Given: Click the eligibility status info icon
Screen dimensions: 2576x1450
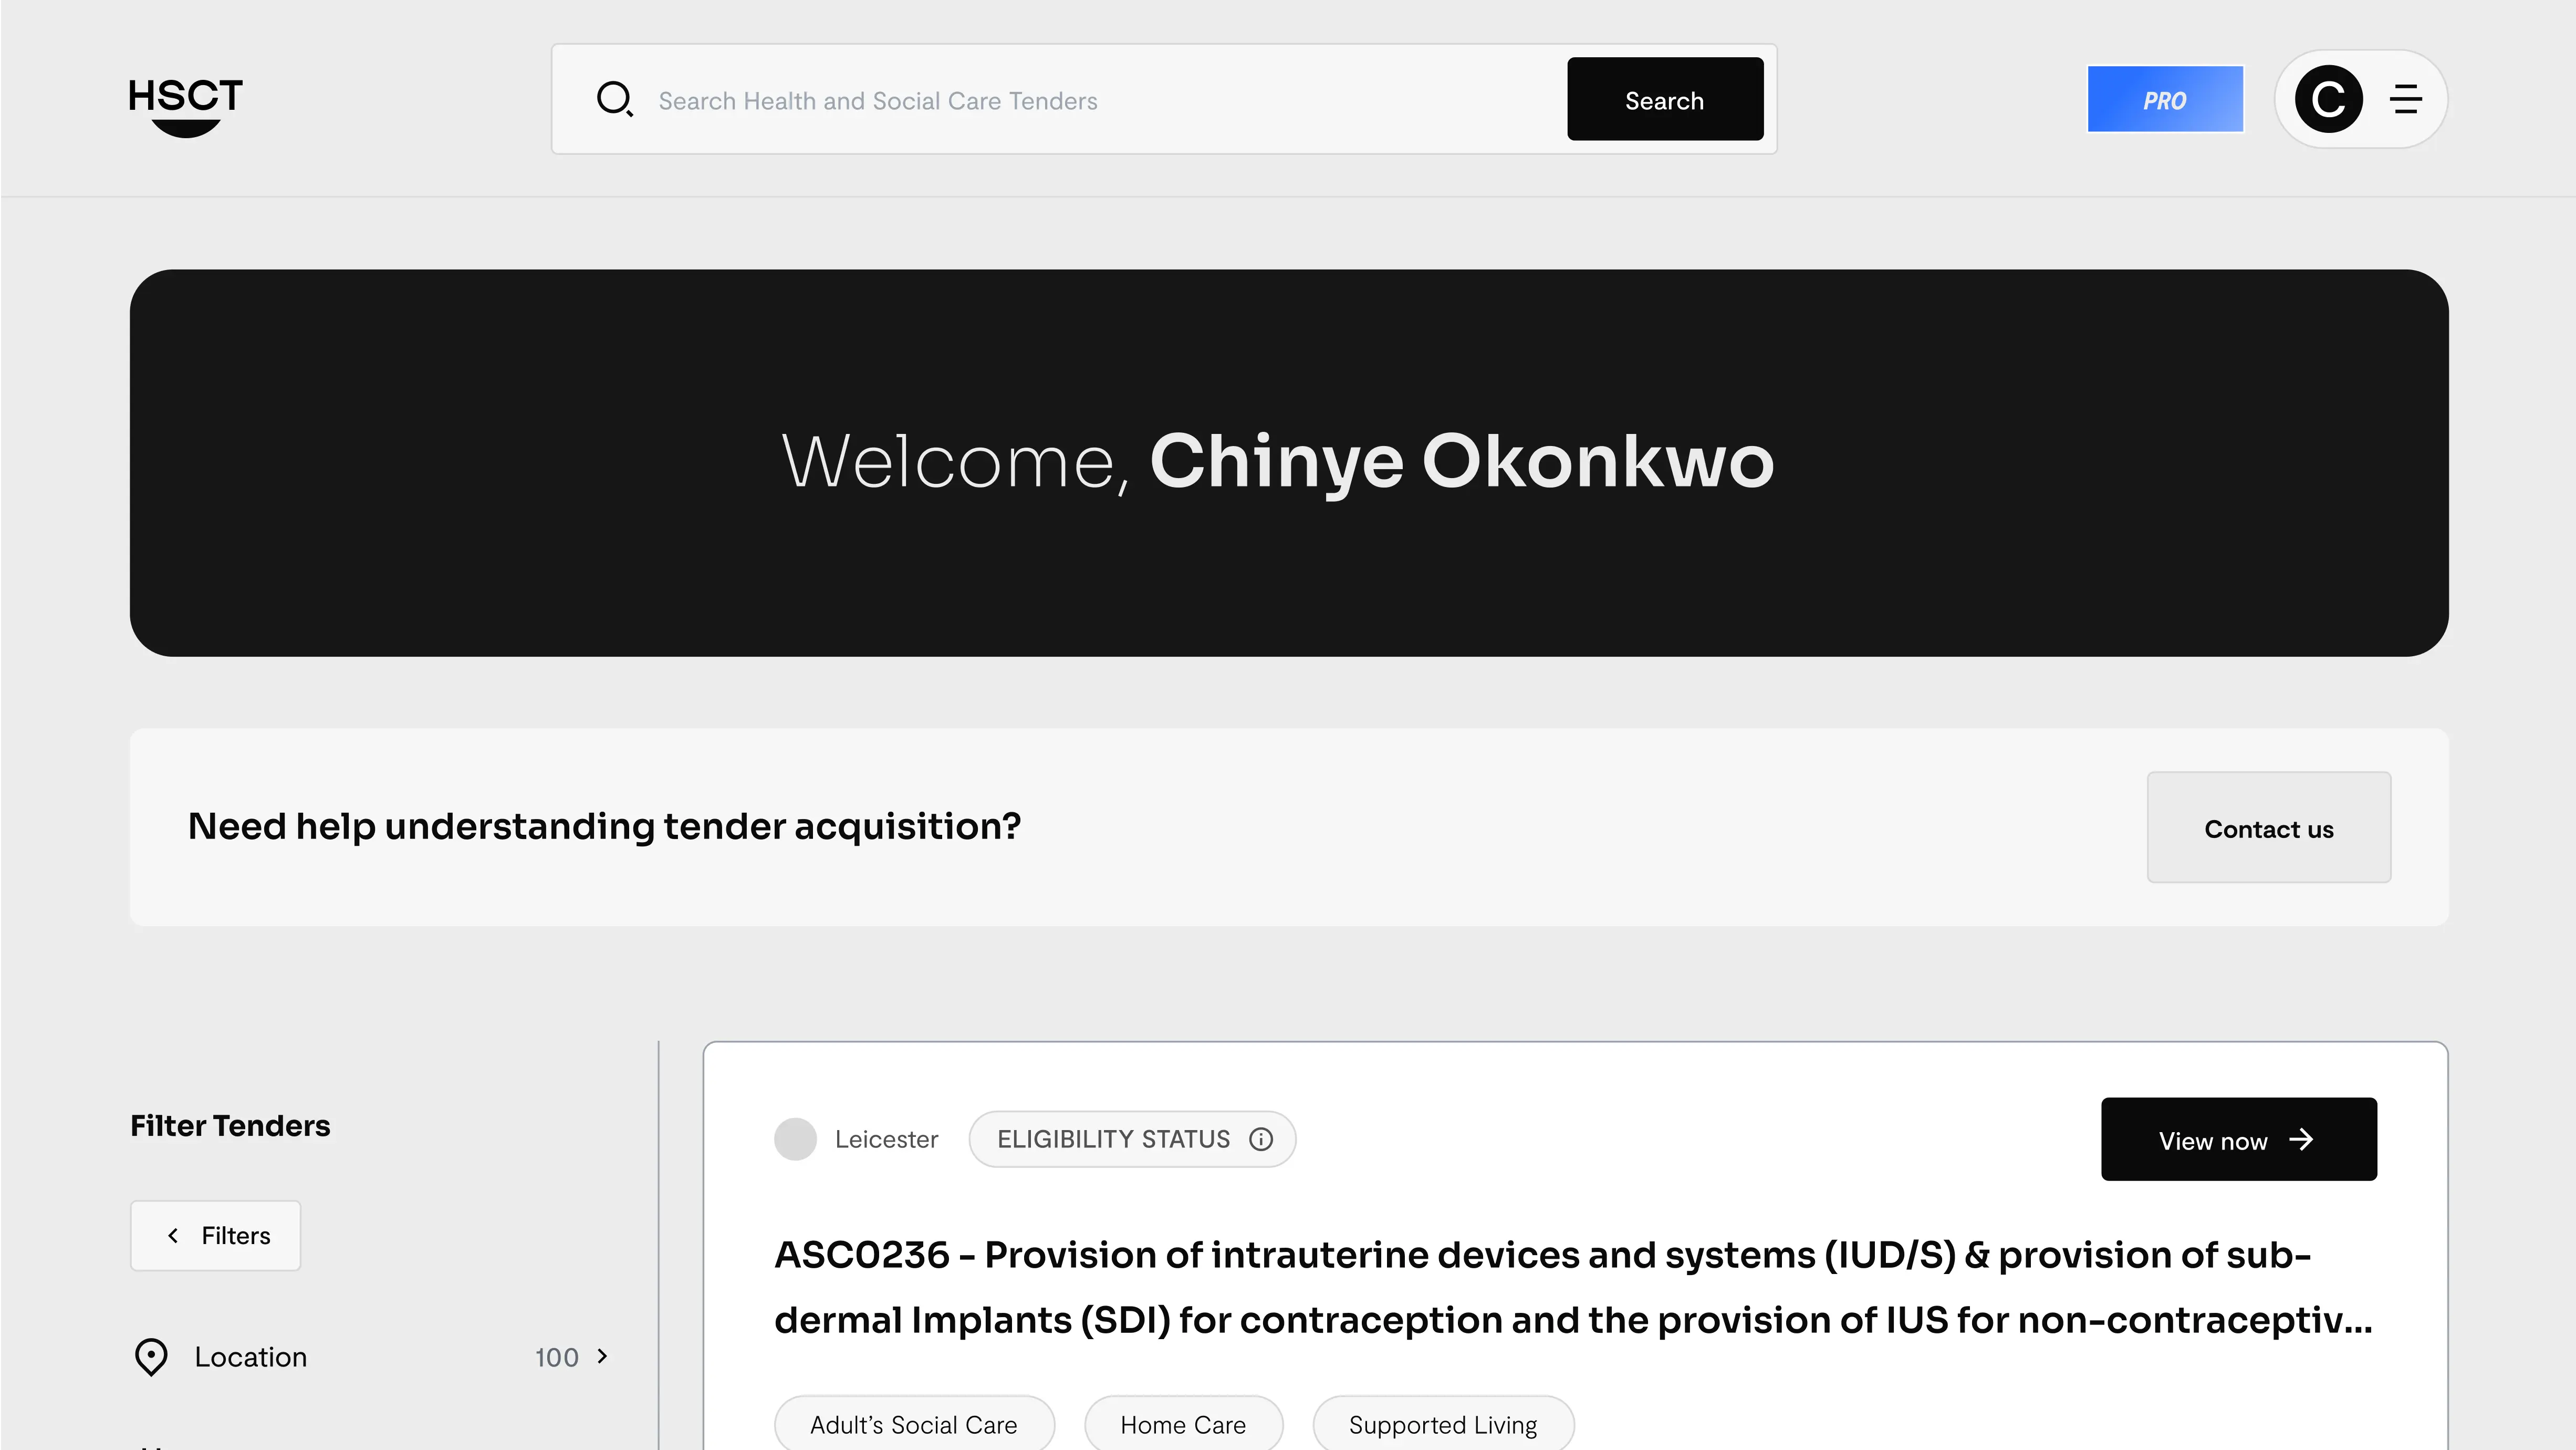Looking at the screenshot, I should (1261, 1139).
